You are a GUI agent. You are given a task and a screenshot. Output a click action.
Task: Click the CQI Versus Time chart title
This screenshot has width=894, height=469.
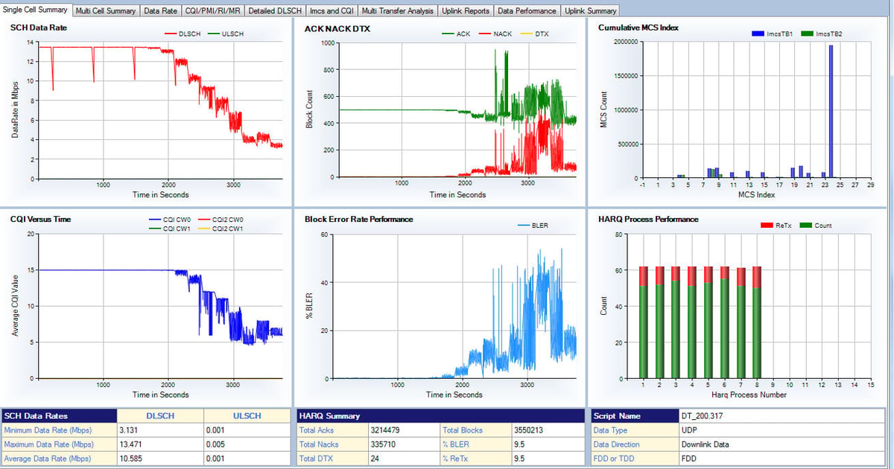point(42,219)
